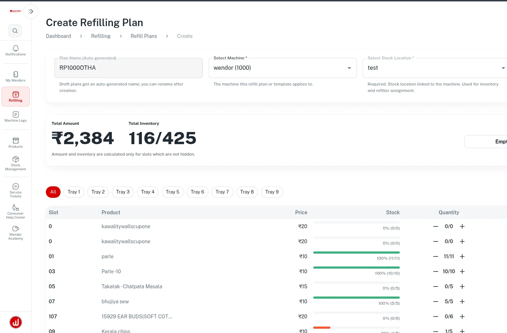
Task: Navigate to Refill Plans breadcrumb
Action: point(144,36)
